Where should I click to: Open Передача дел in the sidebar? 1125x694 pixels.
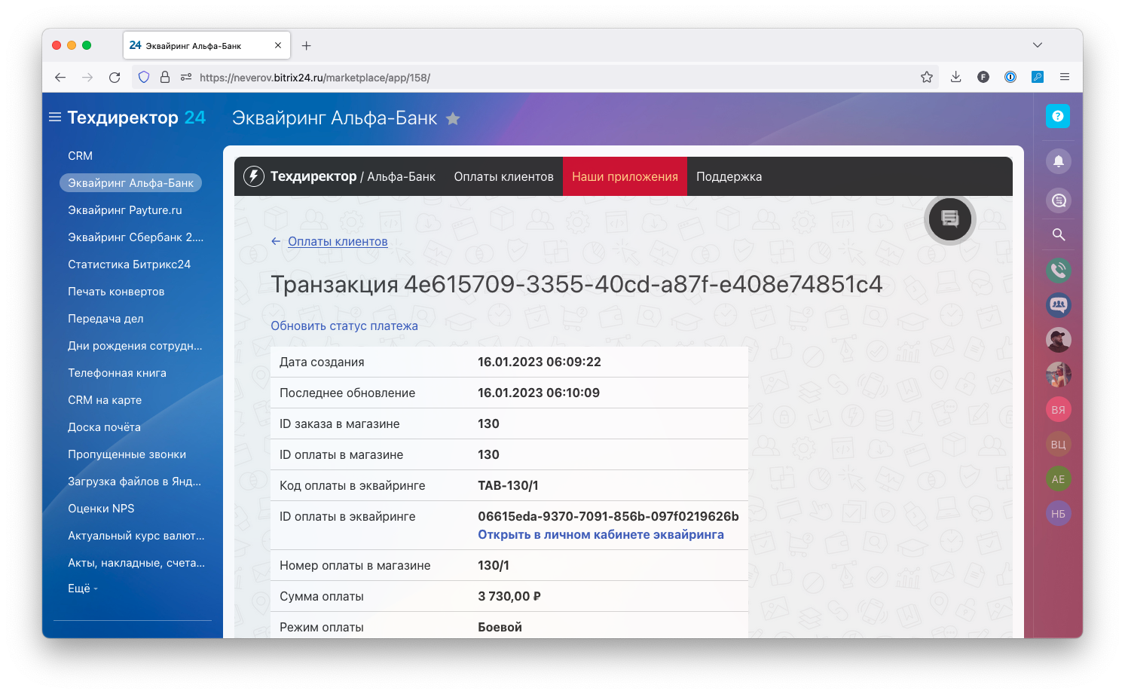coord(105,319)
